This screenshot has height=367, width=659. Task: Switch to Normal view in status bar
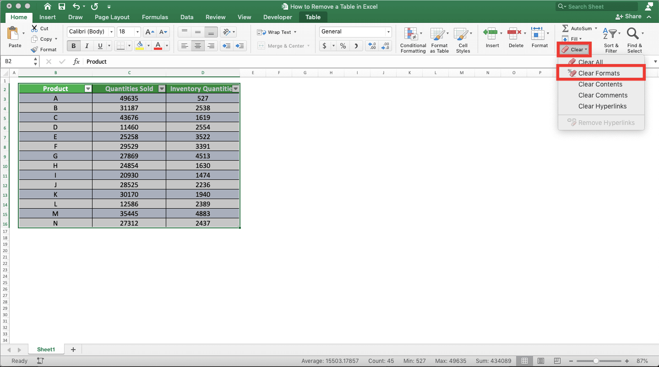(x=525, y=361)
